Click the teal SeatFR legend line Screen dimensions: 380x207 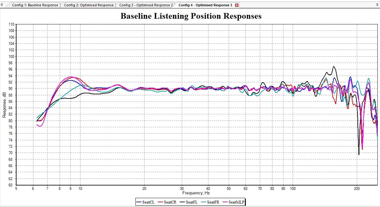tap(204, 202)
